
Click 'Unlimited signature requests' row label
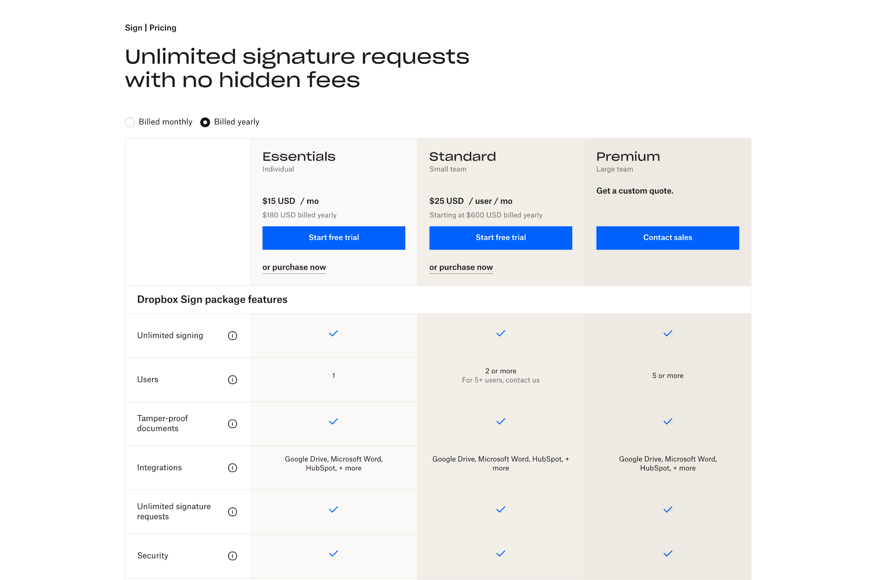click(174, 512)
